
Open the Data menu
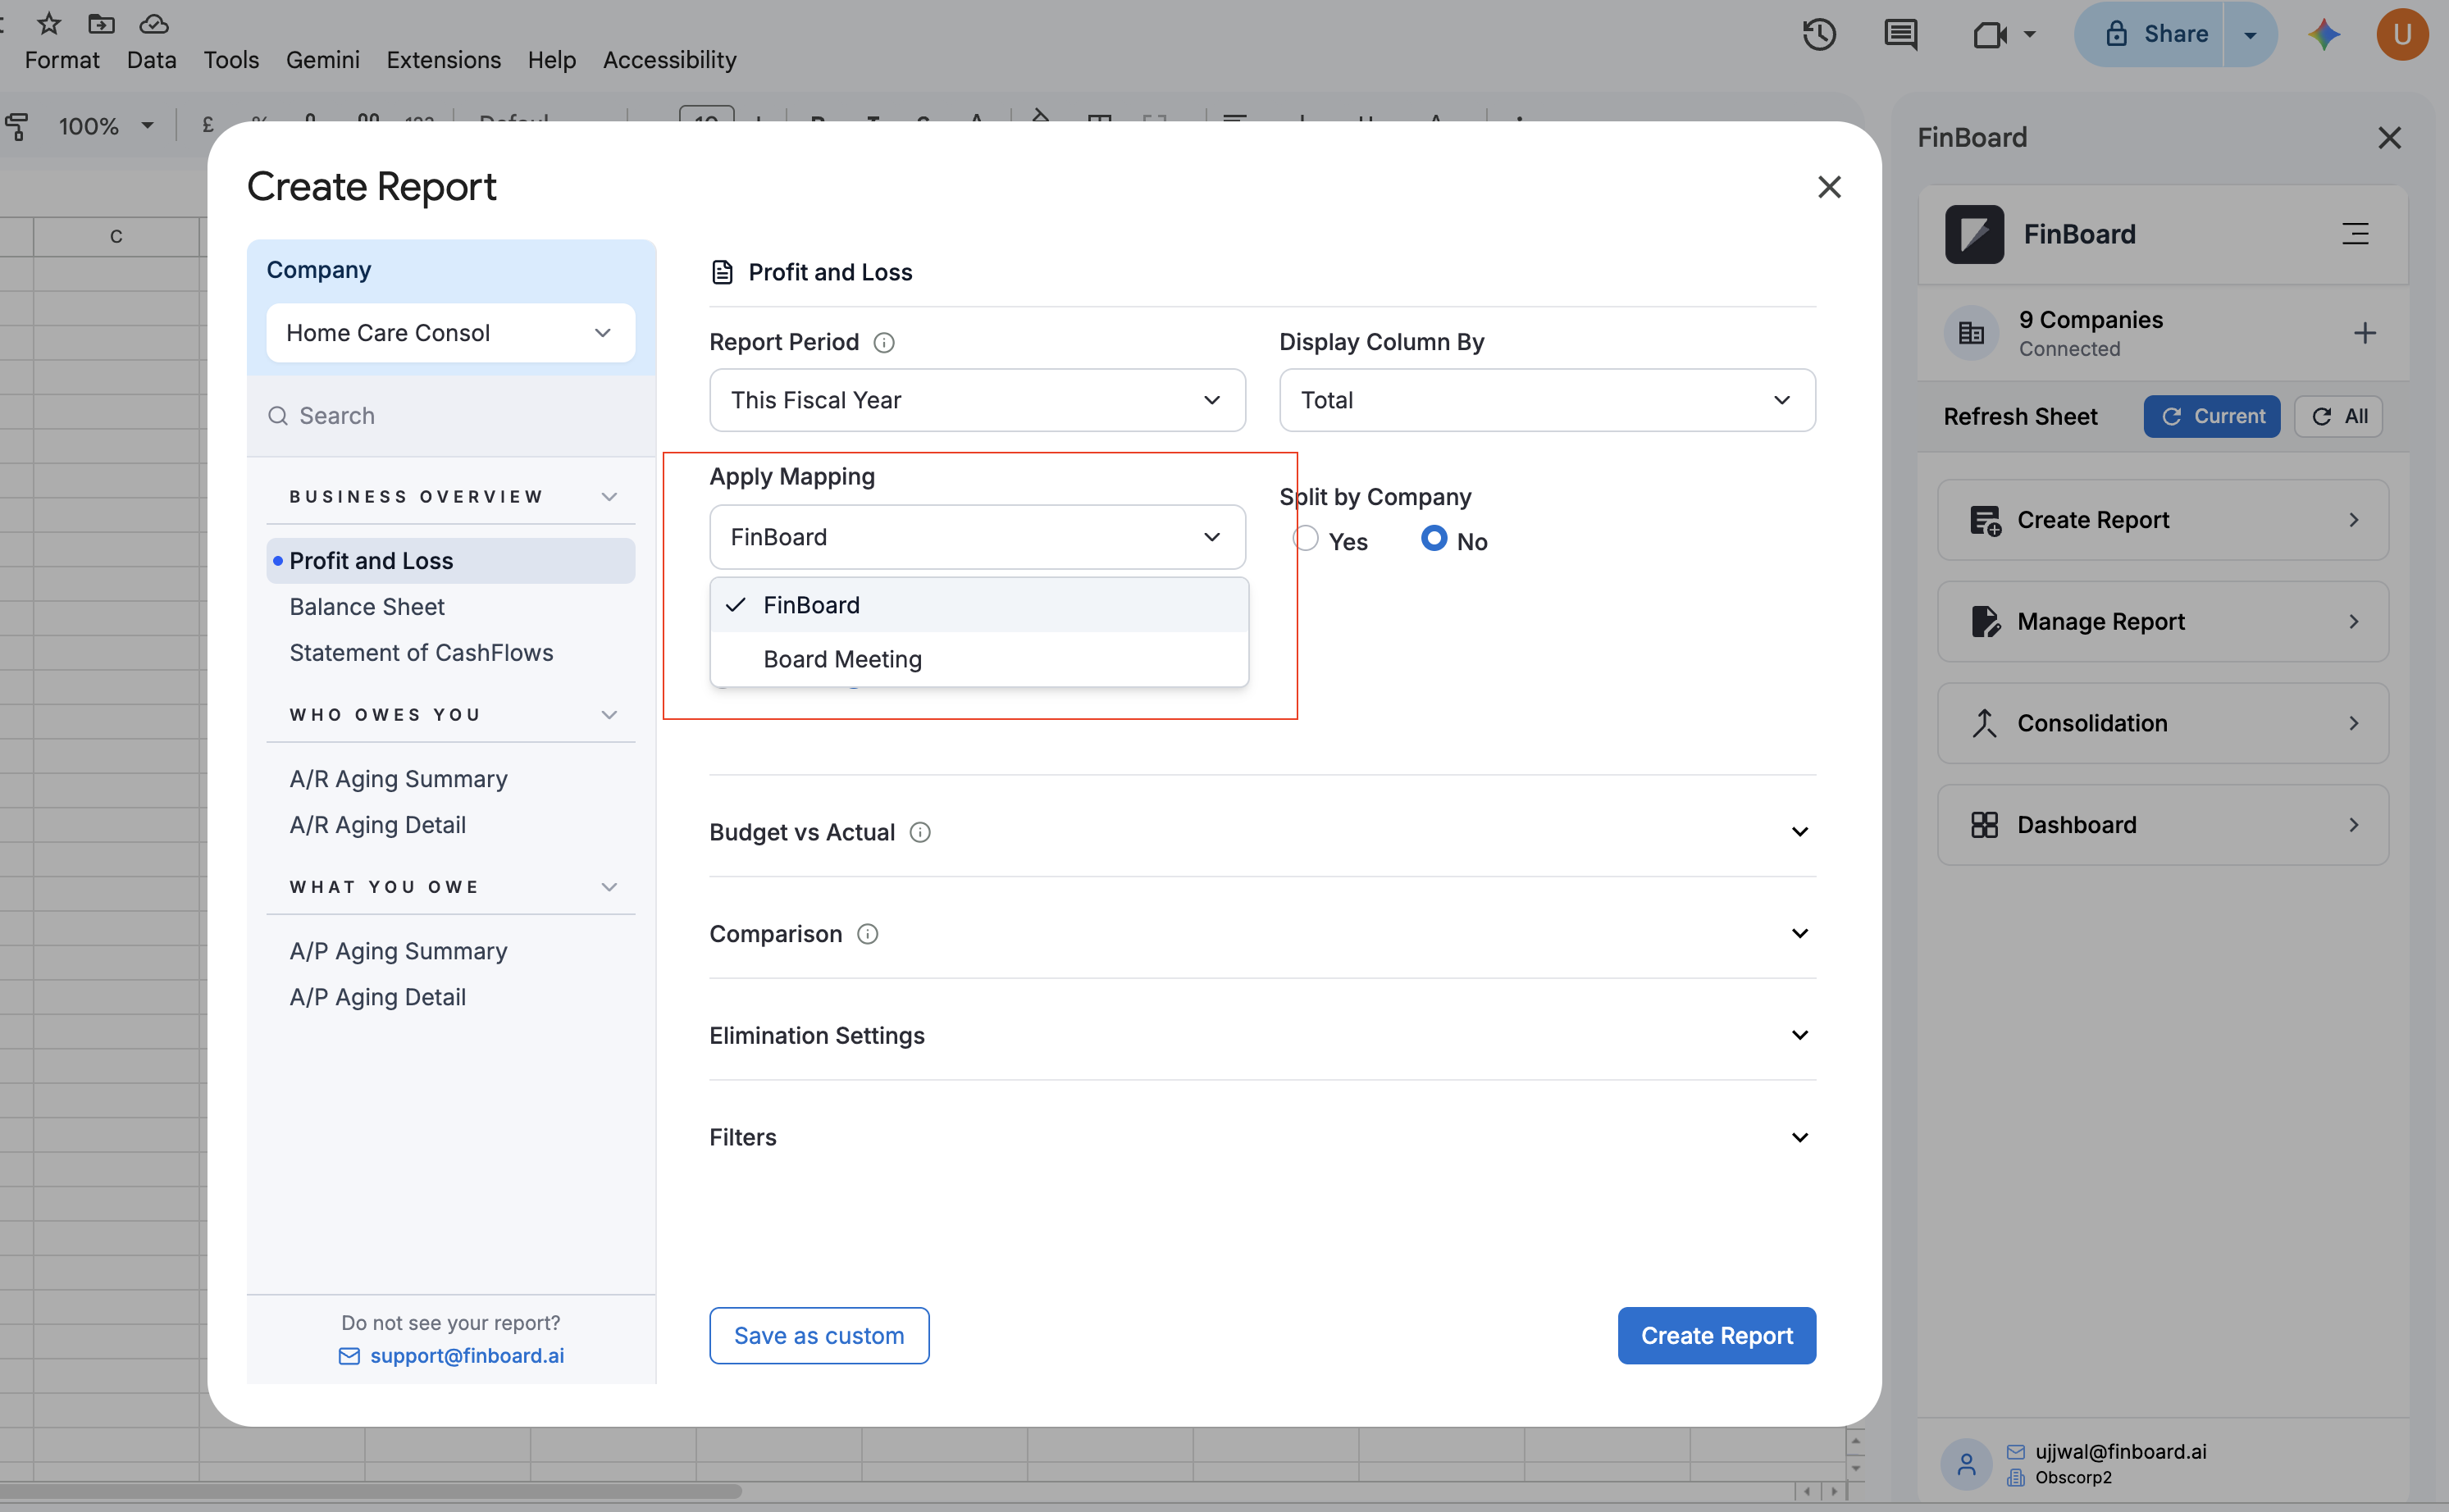click(x=152, y=60)
